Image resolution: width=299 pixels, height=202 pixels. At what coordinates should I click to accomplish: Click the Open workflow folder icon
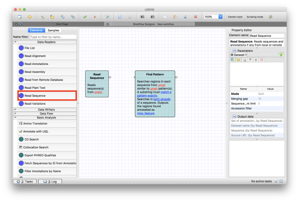[x=30, y=17]
